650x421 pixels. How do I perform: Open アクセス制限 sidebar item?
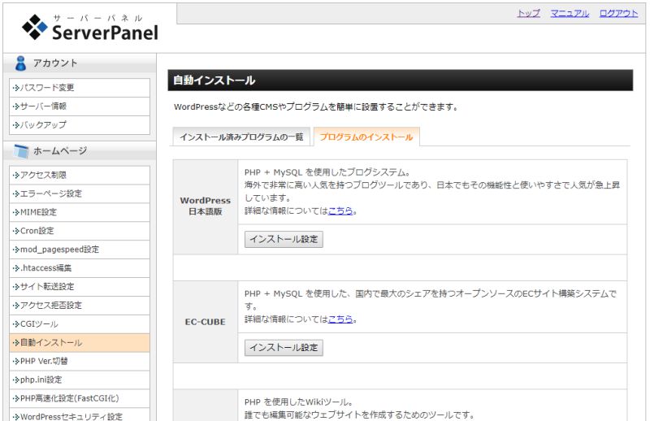(x=80, y=175)
